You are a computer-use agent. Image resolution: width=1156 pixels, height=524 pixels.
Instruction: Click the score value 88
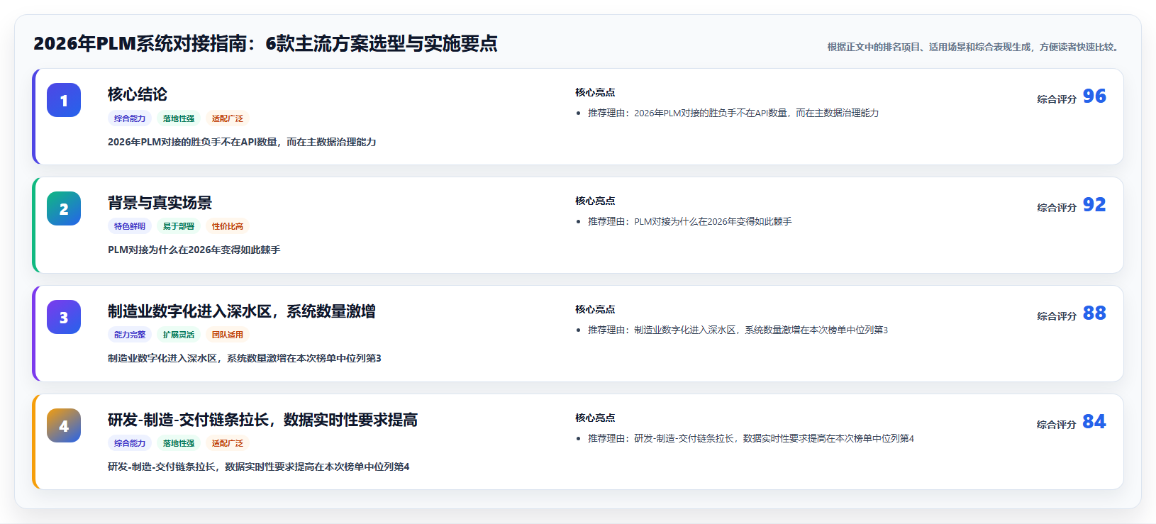click(1094, 313)
